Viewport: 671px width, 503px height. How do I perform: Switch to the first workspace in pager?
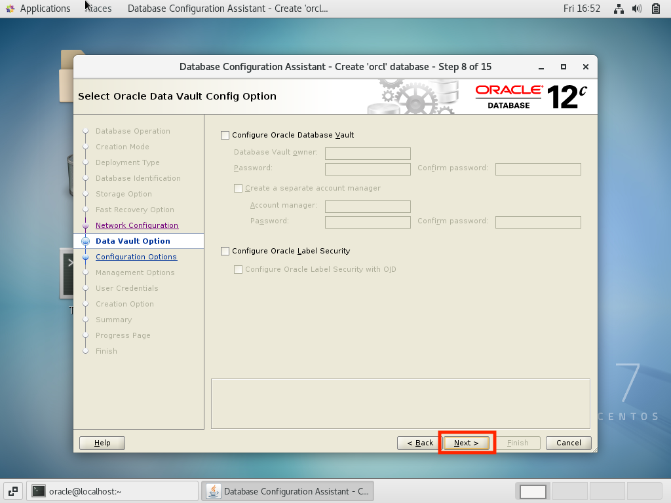point(533,491)
